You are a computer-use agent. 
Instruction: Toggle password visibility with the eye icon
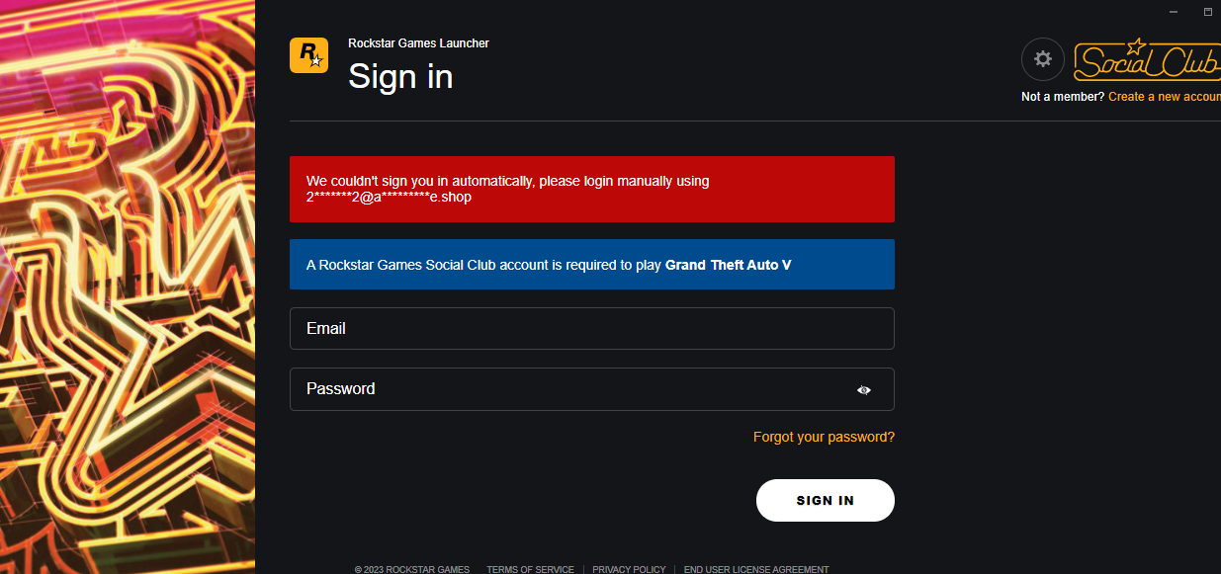[864, 390]
